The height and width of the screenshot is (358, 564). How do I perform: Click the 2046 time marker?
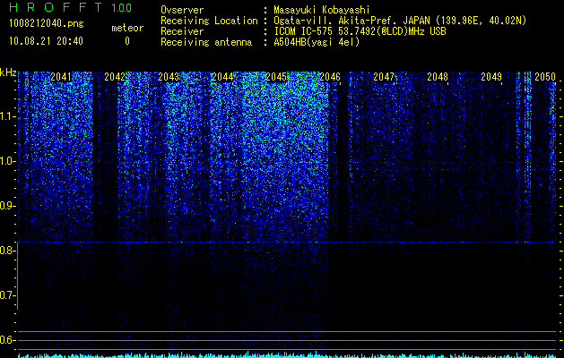(x=330, y=77)
